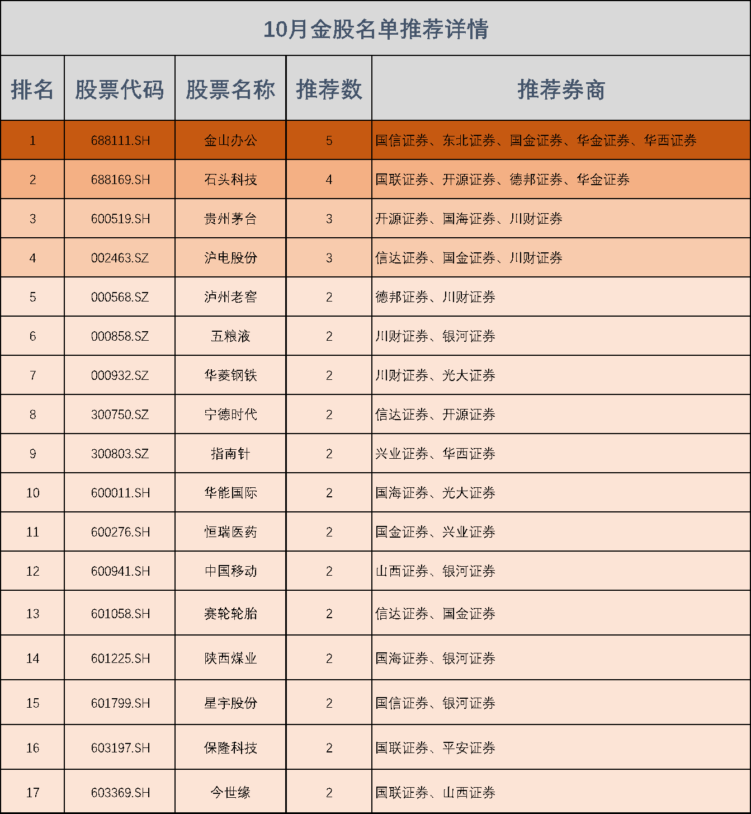Image resolution: width=751 pixels, height=814 pixels.
Task: Click stock code 600011.SH
Action: (x=120, y=493)
